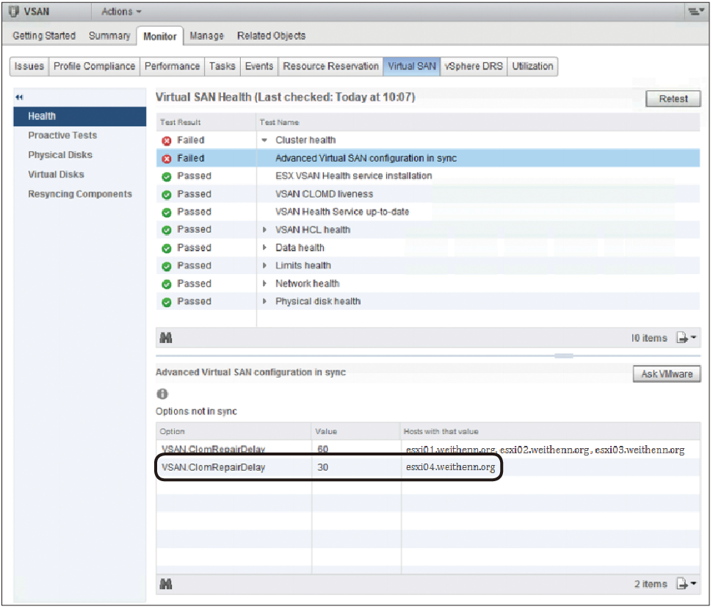Expand the Data health group
Screen dimensions: 713x609
(264, 248)
